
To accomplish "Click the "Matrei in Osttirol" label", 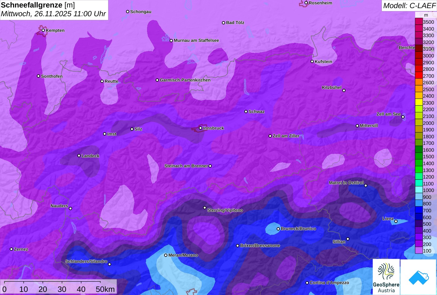I will [x=346, y=183].
